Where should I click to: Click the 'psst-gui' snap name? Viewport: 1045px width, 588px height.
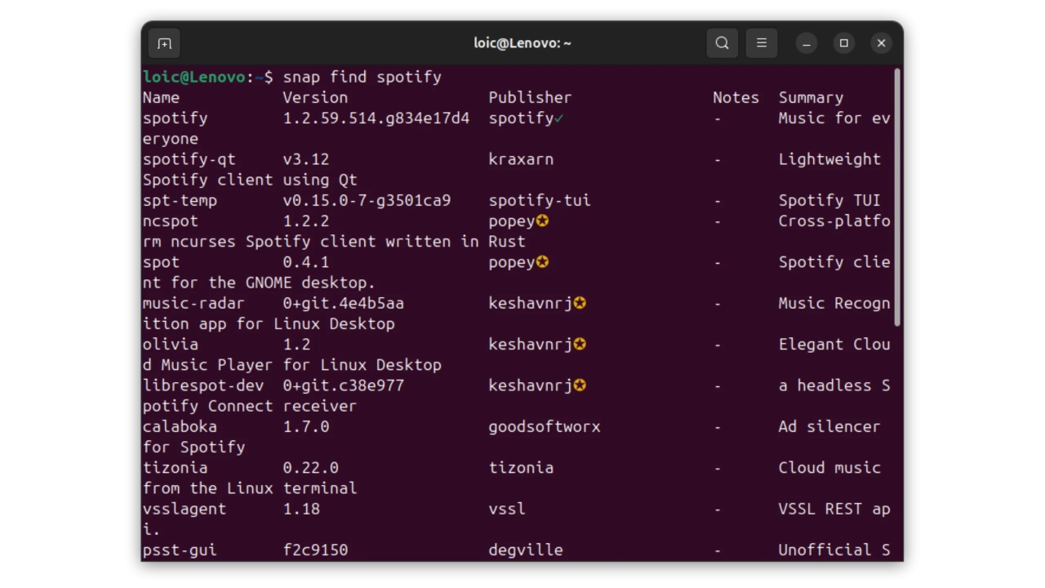(180, 550)
